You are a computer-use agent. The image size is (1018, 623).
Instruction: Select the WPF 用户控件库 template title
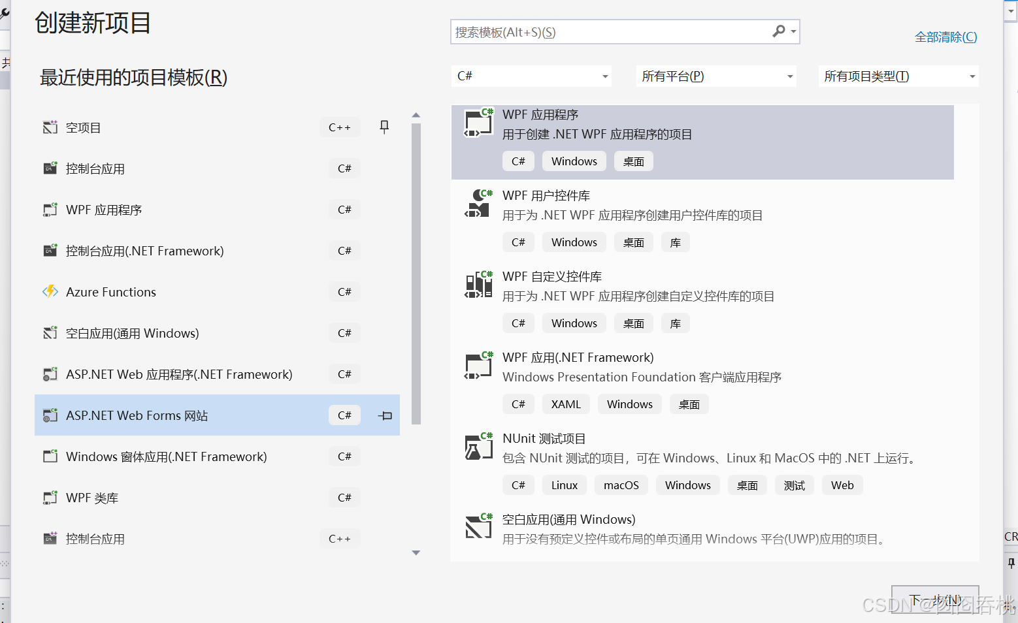pyautogui.click(x=546, y=196)
